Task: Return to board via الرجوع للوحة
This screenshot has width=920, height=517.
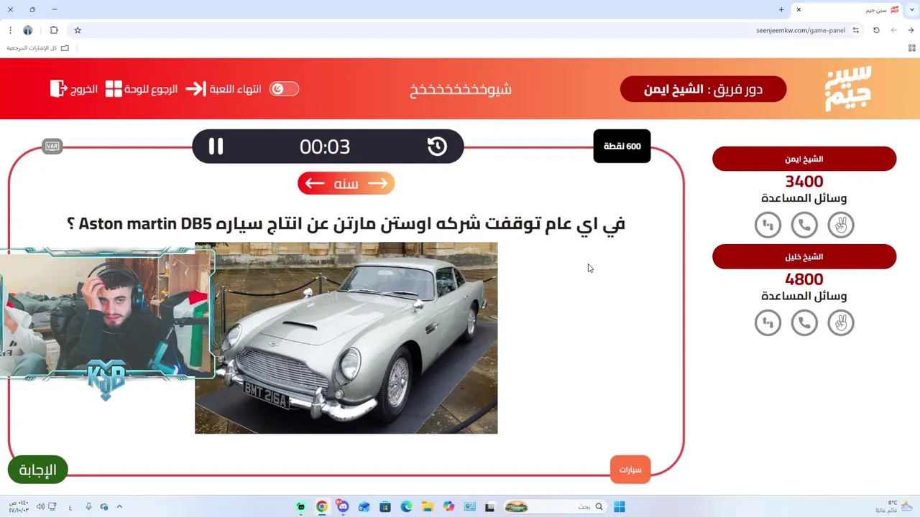Action: point(142,89)
